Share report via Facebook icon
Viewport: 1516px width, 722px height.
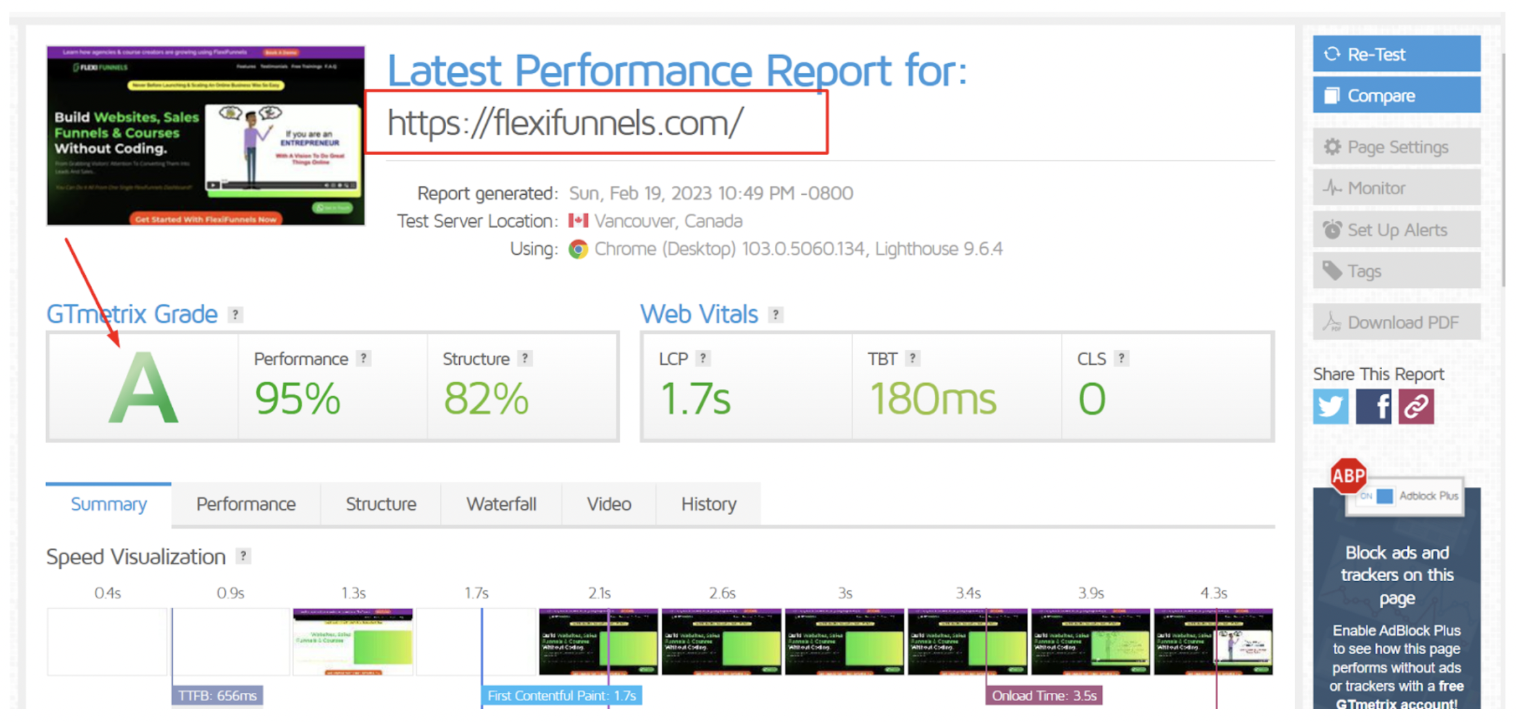point(1372,407)
